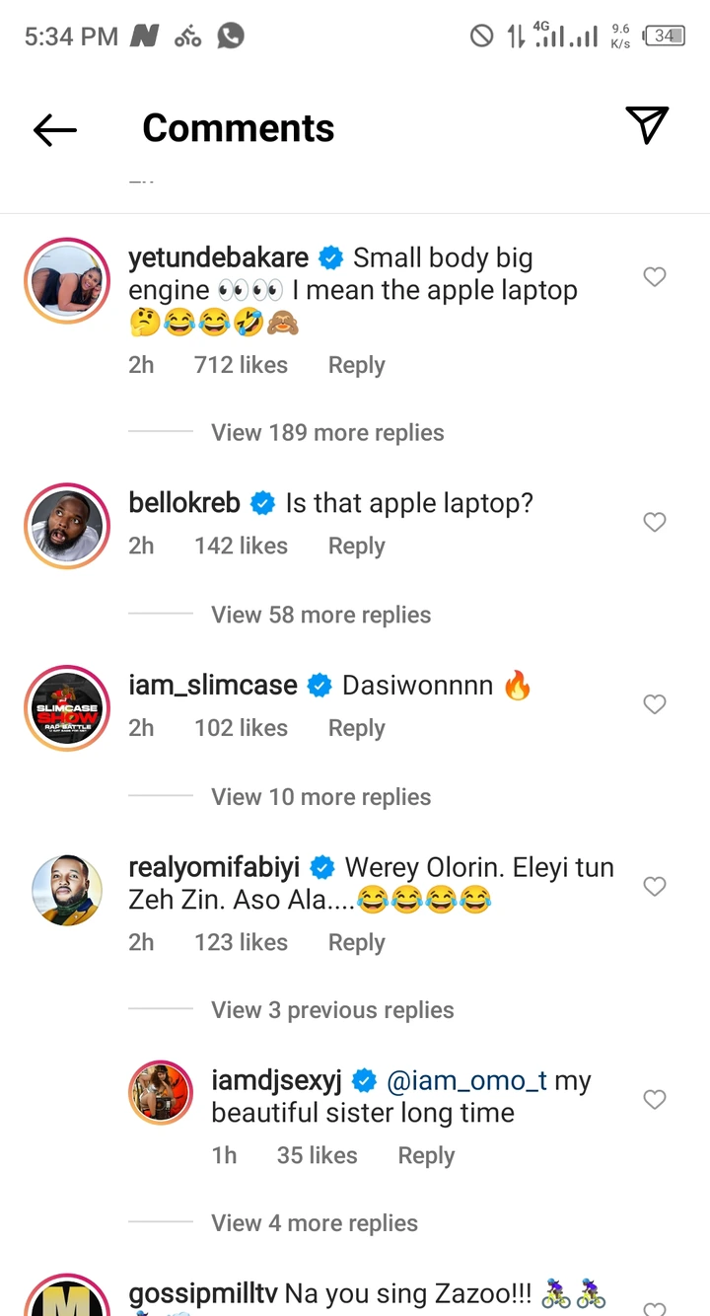The width and height of the screenshot is (710, 1316).
Task: Reply to yetundebakare's comment
Action: [356, 365]
